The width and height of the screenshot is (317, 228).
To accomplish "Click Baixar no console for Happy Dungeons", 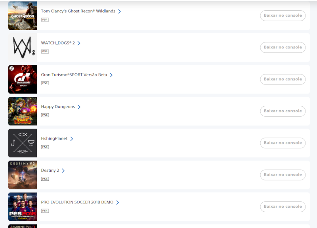I will pos(283,111).
